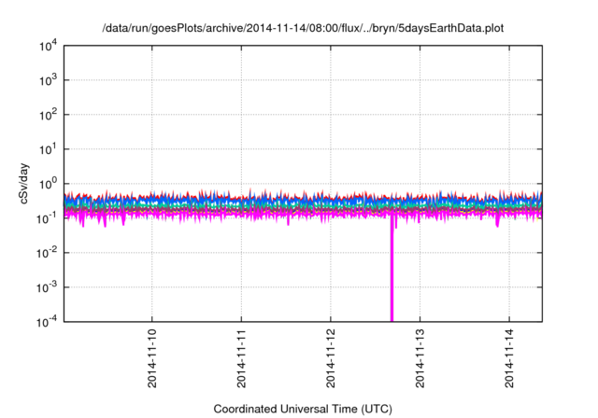Click the magenta dropout spike near 2014-11-13
This screenshot has height=418, width=598.
[392, 269]
